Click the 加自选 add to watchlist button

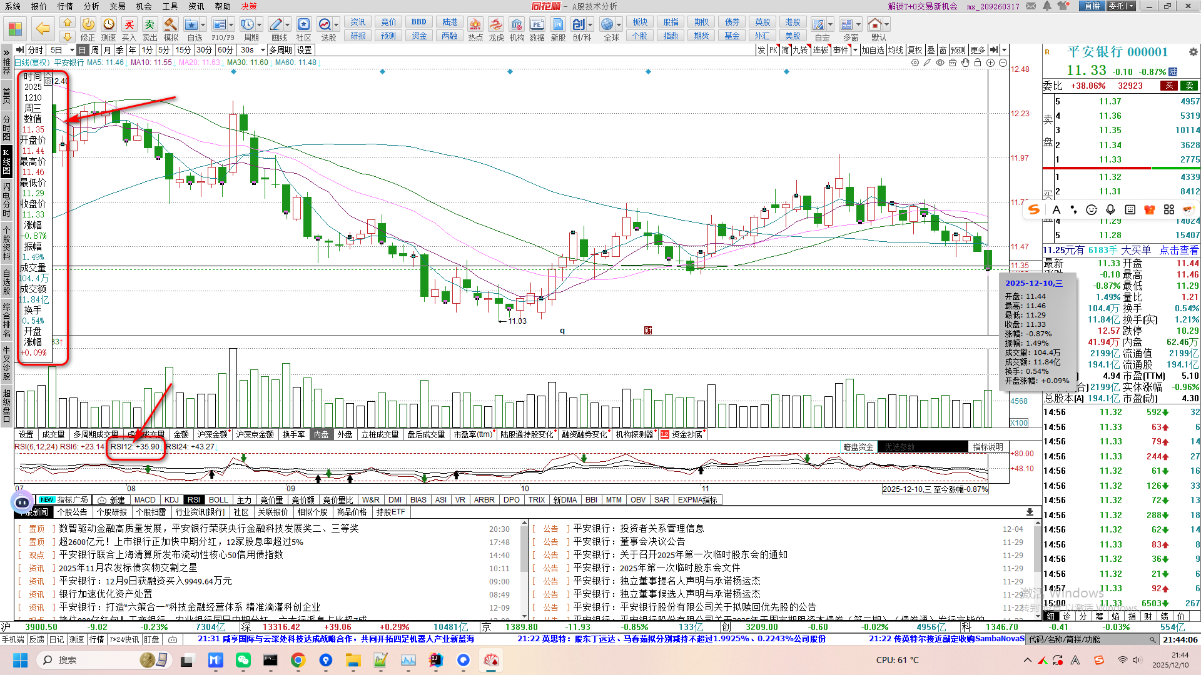point(873,50)
